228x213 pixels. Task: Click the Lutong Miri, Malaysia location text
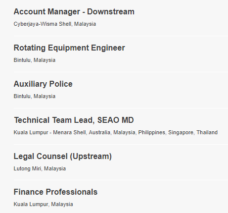coord(40,168)
